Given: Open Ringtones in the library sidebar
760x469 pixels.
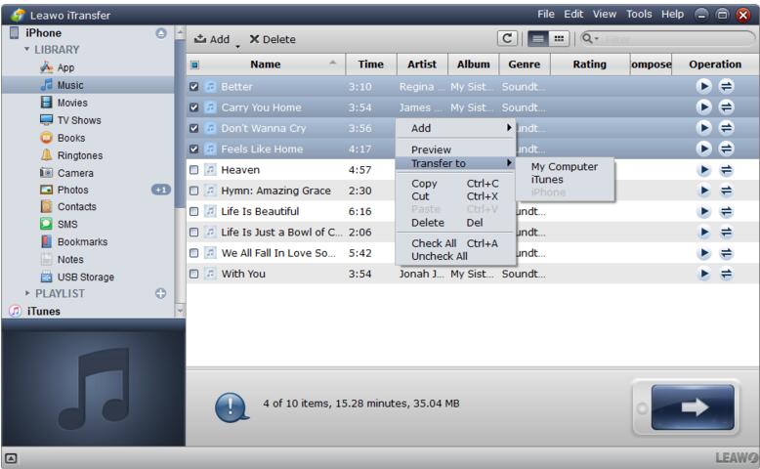Looking at the screenshot, I should (x=79, y=155).
